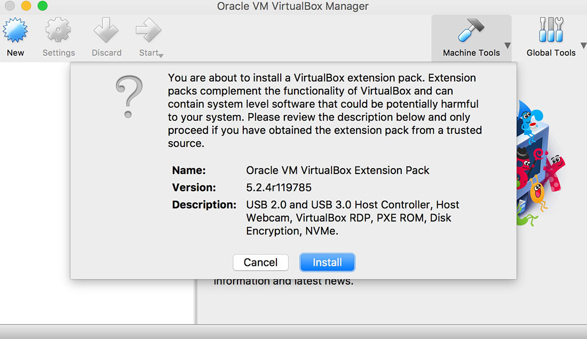This screenshot has width=587, height=339.
Task: Click the 'New' toolbar label
Action: (x=15, y=53)
